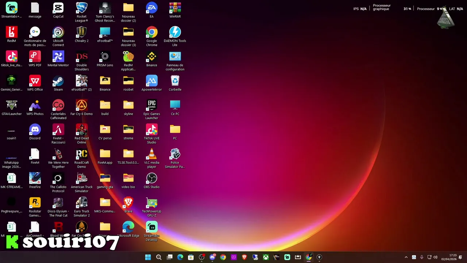Open Police Simulator Pa... shortcut
Image resolution: width=467 pixels, height=263 pixels.
(175, 159)
